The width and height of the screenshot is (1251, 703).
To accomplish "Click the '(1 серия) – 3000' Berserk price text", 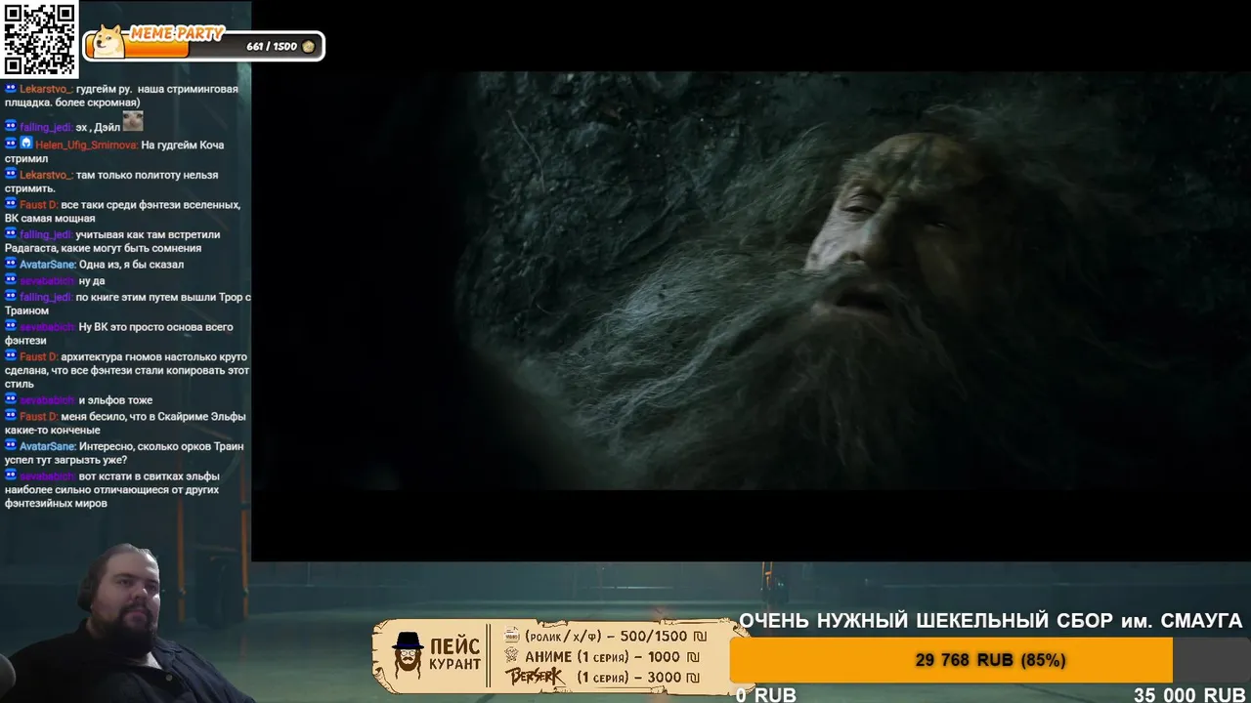I will pos(638,678).
